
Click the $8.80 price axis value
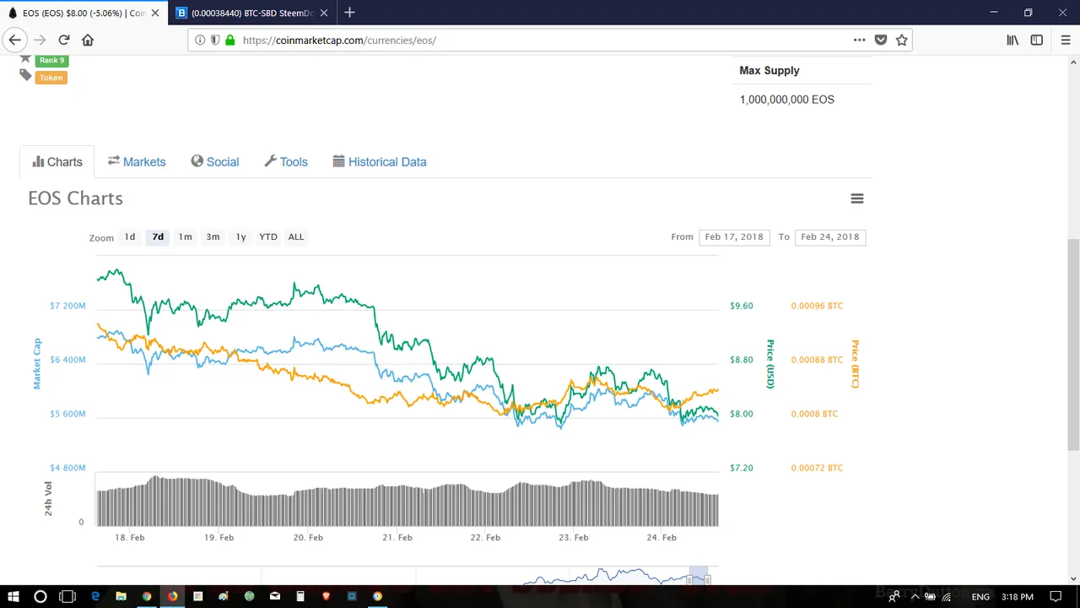click(742, 360)
